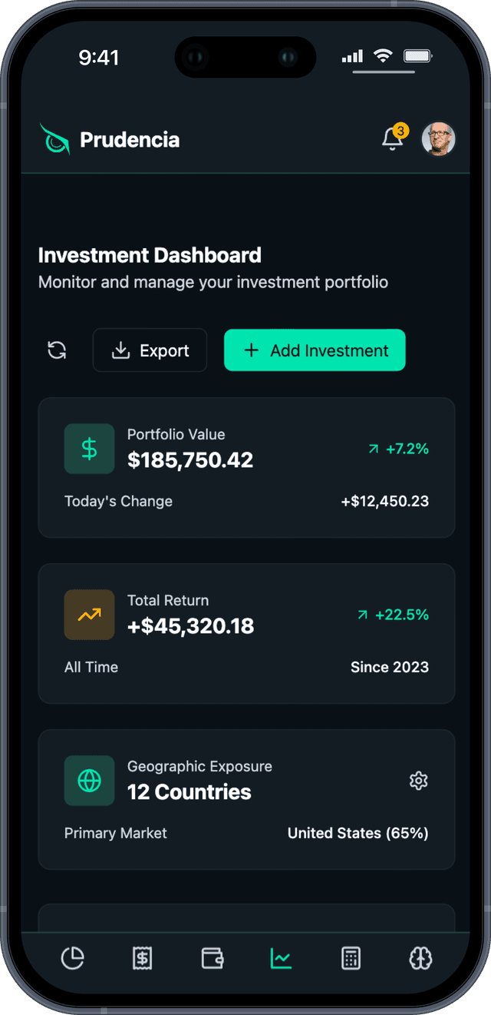This screenshot has height=1015, width=491.
Task: Open the receipt tab in bottom bar
Action: pos(142,958)
